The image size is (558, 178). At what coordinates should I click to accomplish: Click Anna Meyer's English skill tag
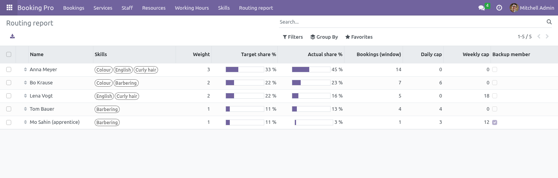point(123,70)
